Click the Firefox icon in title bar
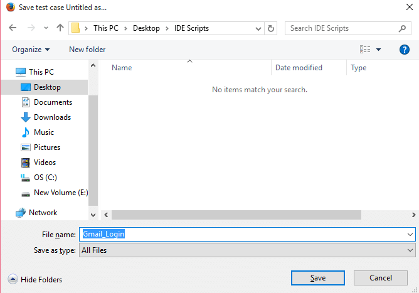419x293 pixels. point(11,8)
